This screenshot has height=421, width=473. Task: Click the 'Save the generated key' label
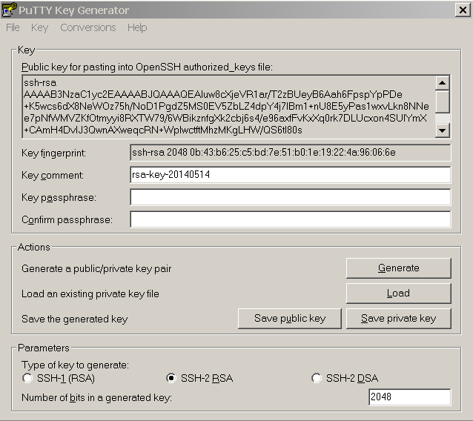[75, 319]
